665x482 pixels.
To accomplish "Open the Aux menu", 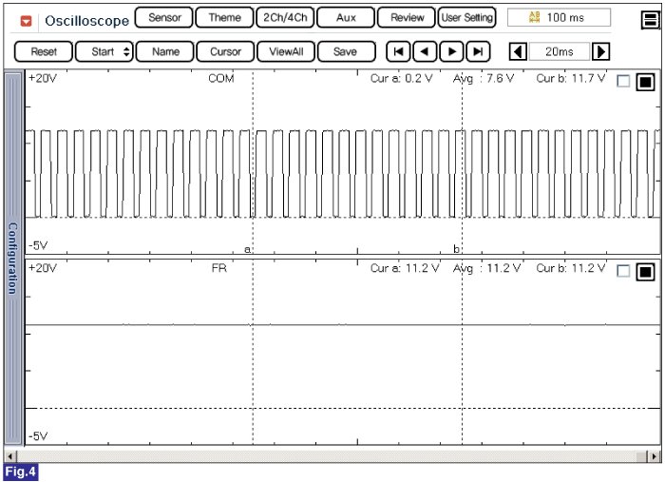I will coord(346,18).
